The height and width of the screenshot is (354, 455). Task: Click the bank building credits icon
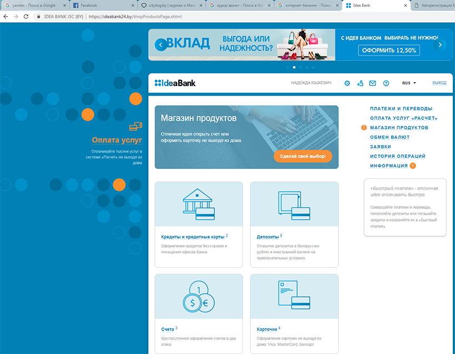click(x=199, y=204)
